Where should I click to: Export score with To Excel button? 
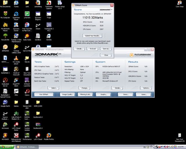pyautogui.click(x=93, y=49)
